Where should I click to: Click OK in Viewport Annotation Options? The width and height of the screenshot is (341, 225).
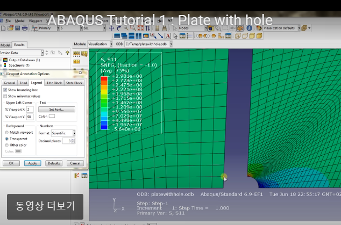[x=11, y=163]
